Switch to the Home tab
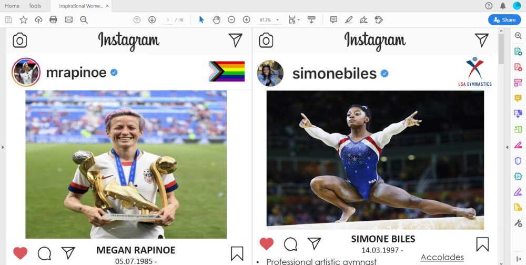The width and height of the screenshot is (526, 265). click(x=12, y=6)
